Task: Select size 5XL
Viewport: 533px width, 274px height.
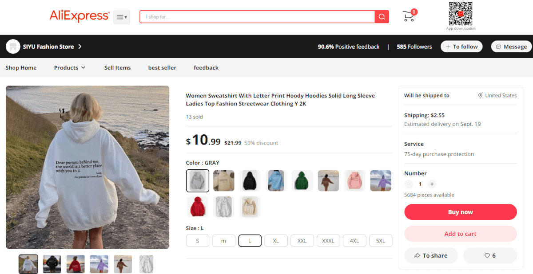Action: tap(381, 241)
